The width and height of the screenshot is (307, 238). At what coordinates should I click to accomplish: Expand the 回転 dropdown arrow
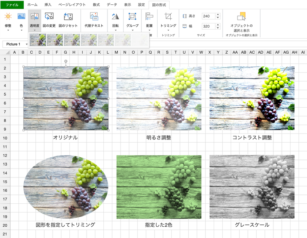[115, 30]
